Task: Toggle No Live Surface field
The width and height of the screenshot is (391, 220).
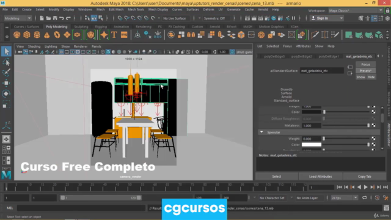Action: [x=175, y=18]
